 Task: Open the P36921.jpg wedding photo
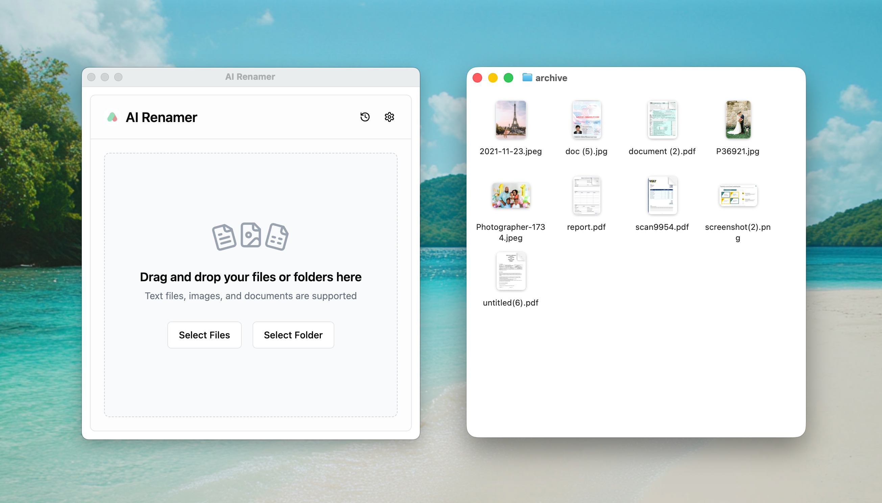[738, 120]
